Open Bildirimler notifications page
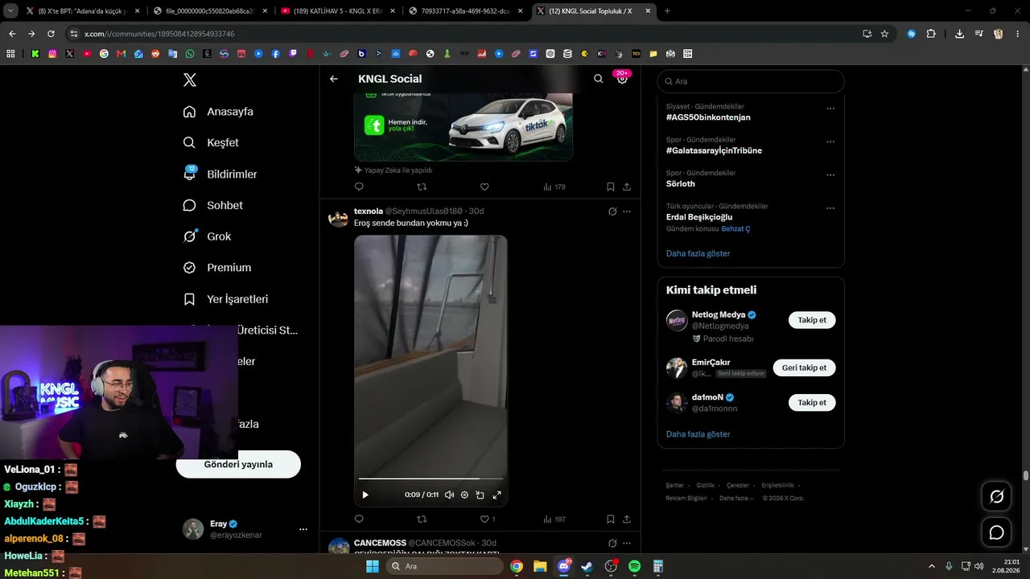This screenshot has height=579, width=1030. (x=220, y=174)
